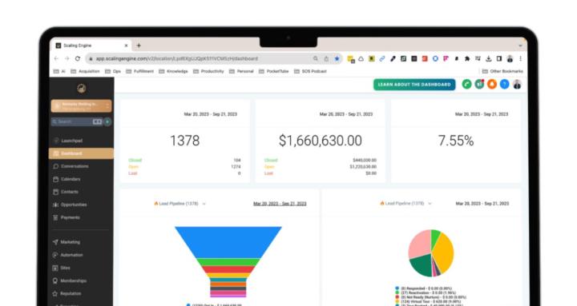Open the new browser tab plus button

click(x=139, y=46)
